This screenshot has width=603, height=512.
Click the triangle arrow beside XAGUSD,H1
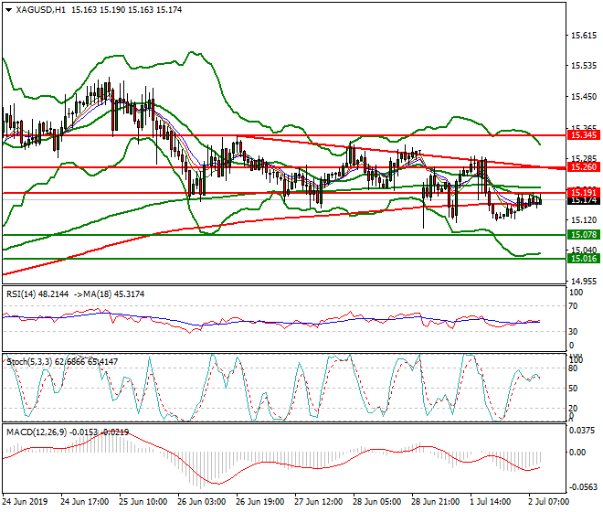(9, 10)
